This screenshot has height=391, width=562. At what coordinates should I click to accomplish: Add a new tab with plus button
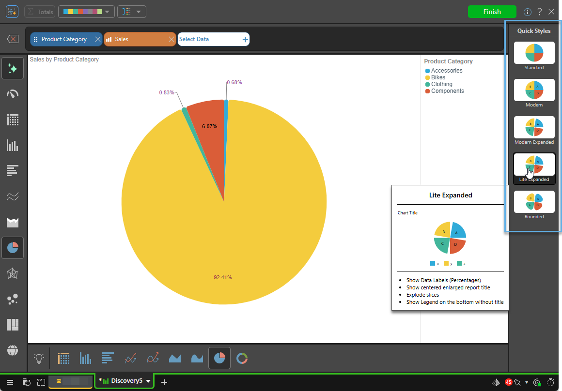[164, 382]
